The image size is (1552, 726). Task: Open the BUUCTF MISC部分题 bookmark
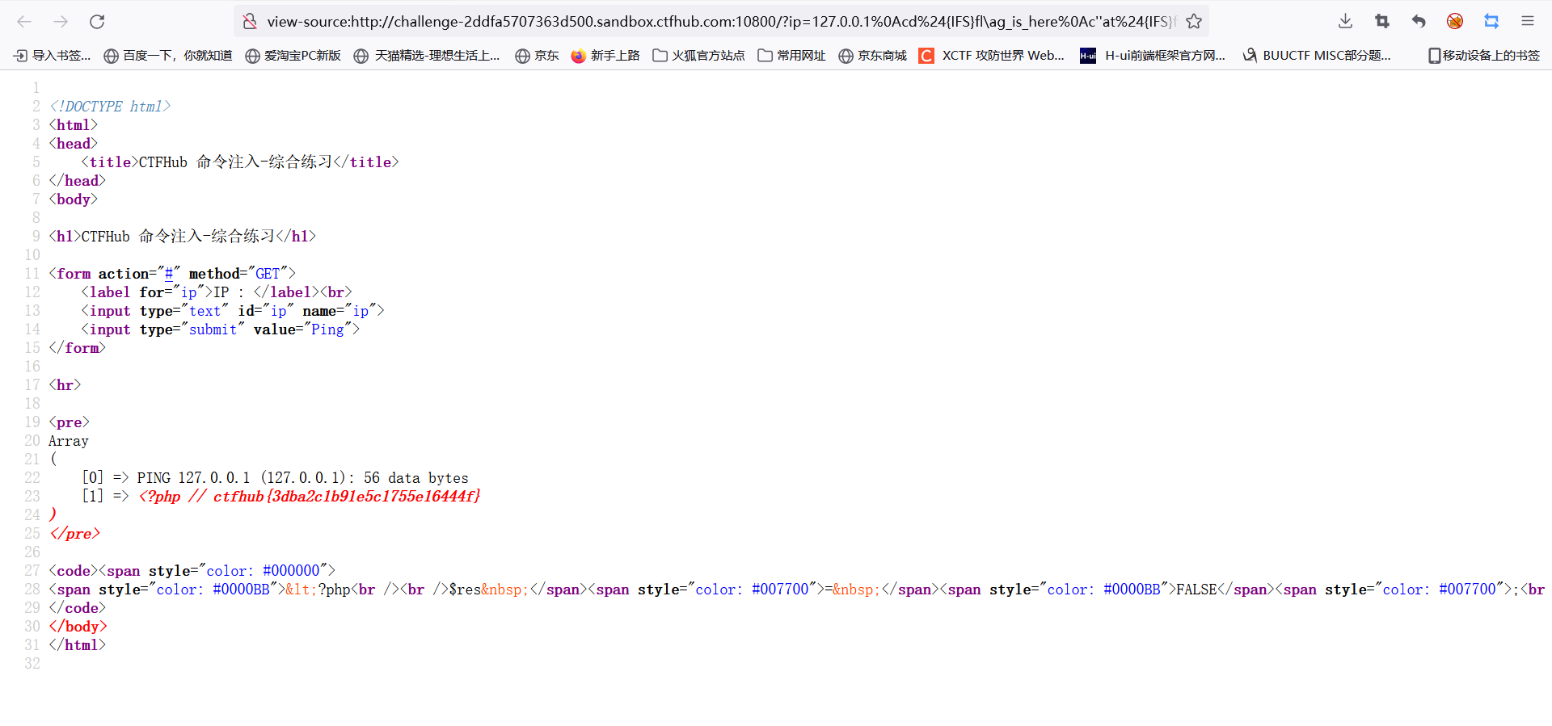1317,56
